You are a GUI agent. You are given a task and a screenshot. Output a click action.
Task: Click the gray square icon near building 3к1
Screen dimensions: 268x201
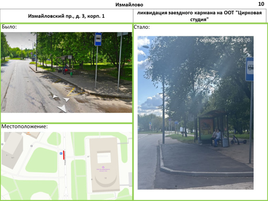[x=32, y=146]
